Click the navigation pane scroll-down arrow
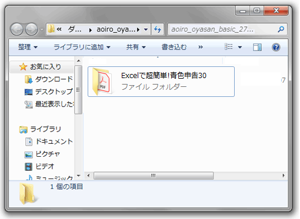 click(x=79, y=176)
